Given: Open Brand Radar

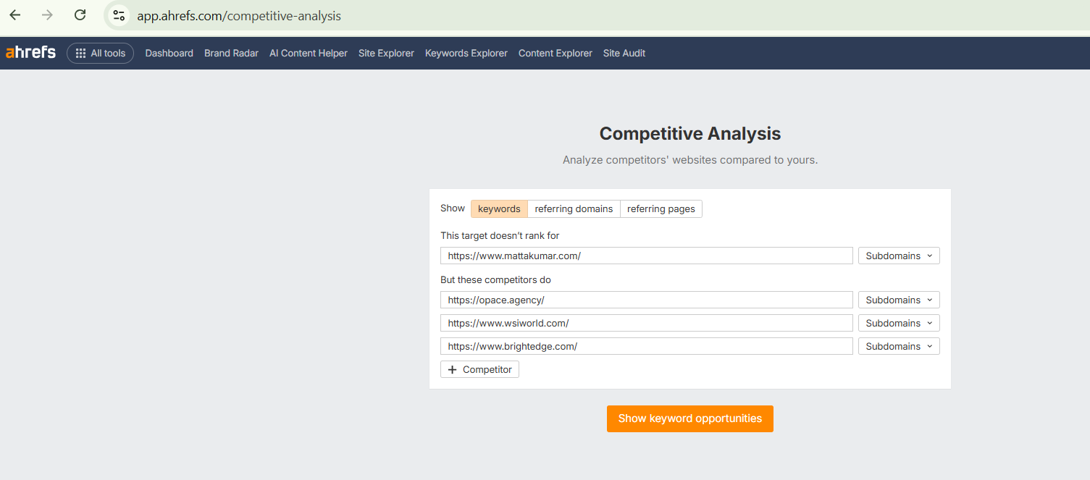Looking at the screenshot, I should (x=231, y=53).
